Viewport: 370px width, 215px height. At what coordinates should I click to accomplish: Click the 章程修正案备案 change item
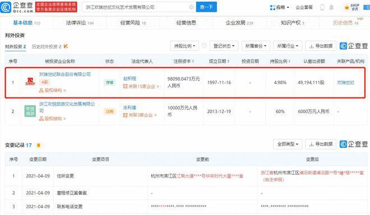click(x=72, y=193)
